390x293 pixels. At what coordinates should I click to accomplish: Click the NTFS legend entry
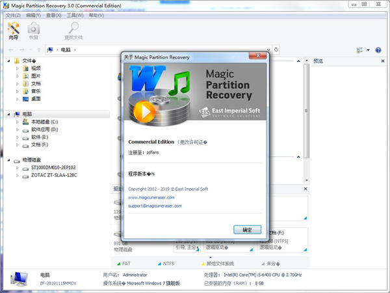pos(166,264)
